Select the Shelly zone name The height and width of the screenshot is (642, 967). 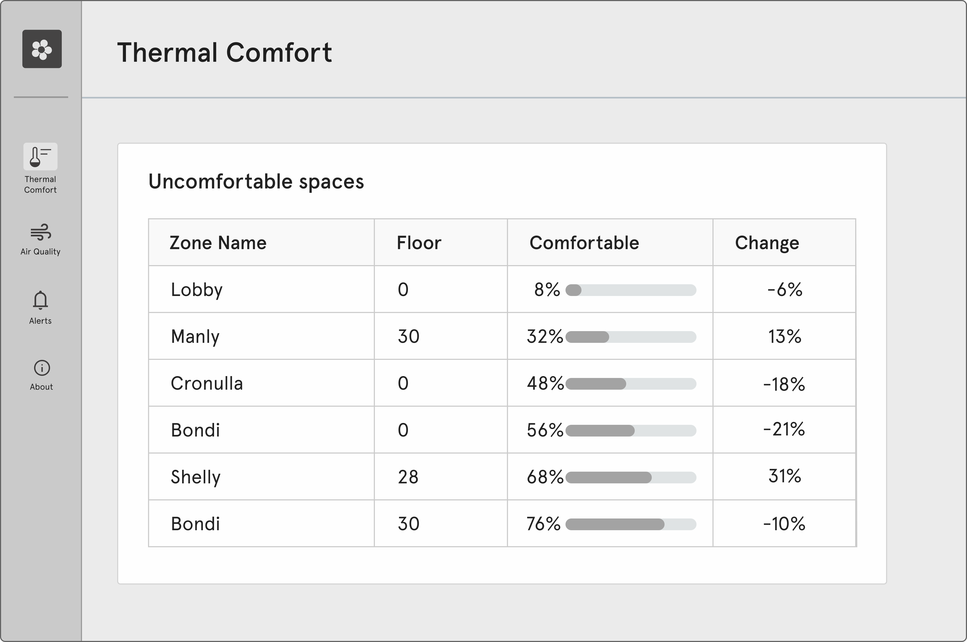196,478
